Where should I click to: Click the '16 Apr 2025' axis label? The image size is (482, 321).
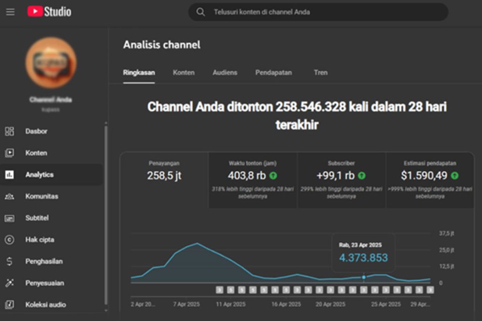pyautogui.click(x=286, y=305)
